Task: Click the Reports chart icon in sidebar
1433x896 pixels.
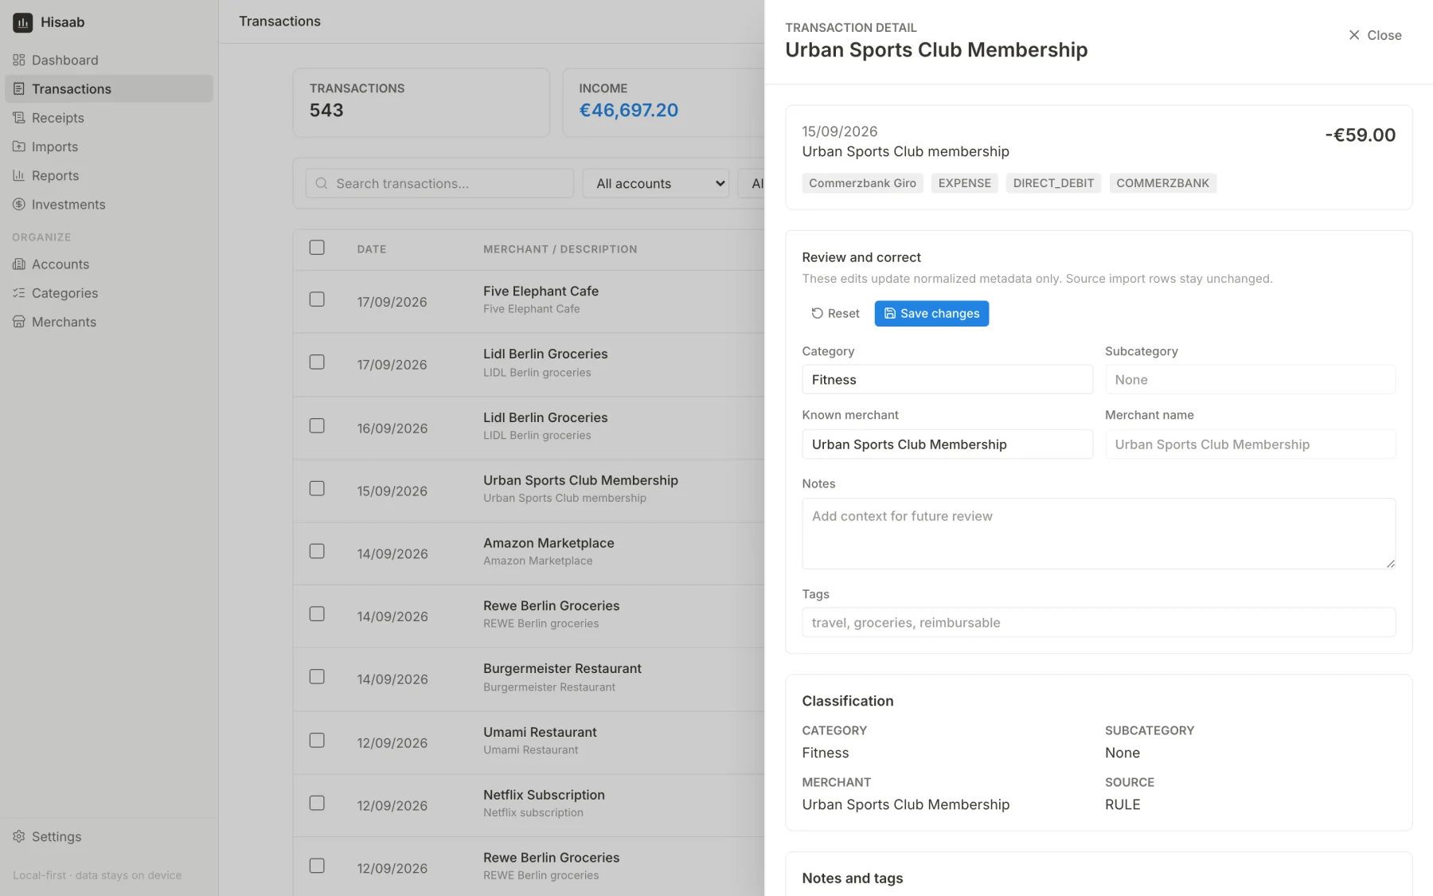Action: pos(19,175)
